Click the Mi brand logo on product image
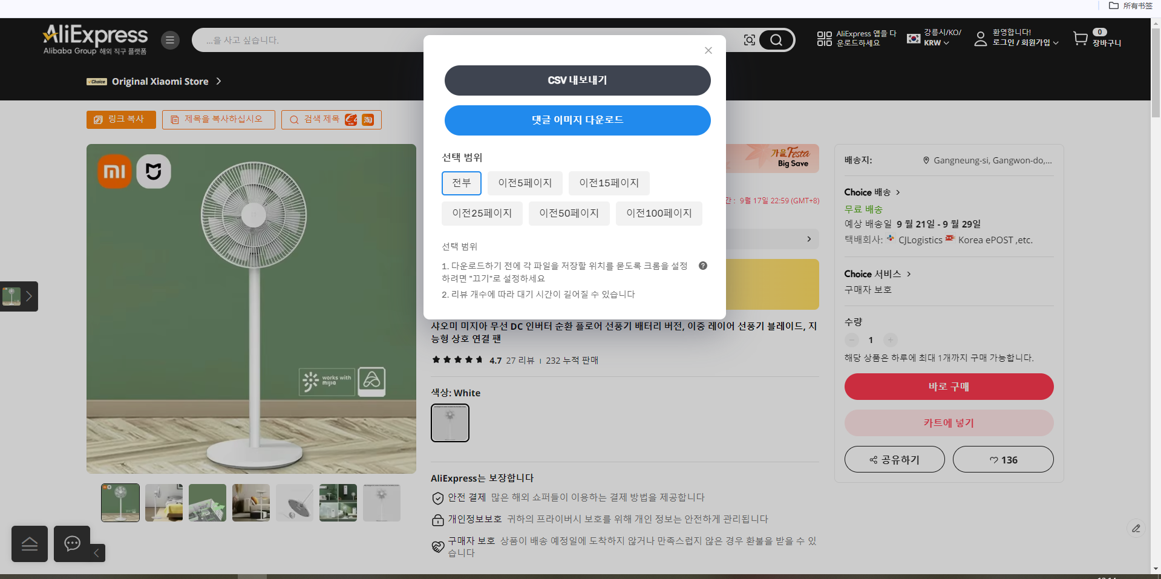 (x=114, y=171)
